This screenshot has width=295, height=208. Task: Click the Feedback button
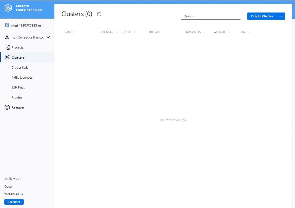(14, 202)
